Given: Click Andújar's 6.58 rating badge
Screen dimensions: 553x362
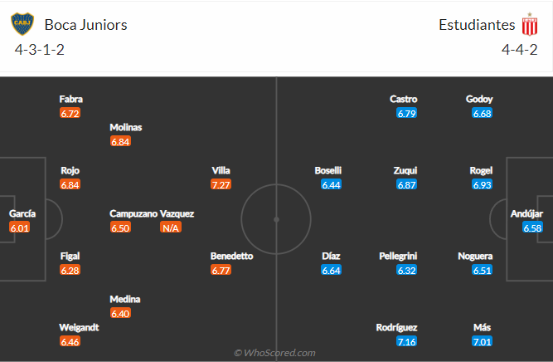Looking at the screenshot, I should pyautogui.click(x=531, y=227).
